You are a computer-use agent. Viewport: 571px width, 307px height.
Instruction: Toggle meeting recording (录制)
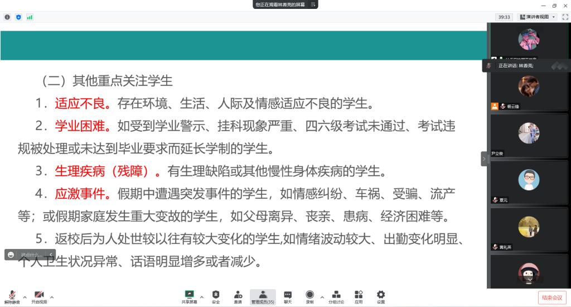(x=309, y=296)
